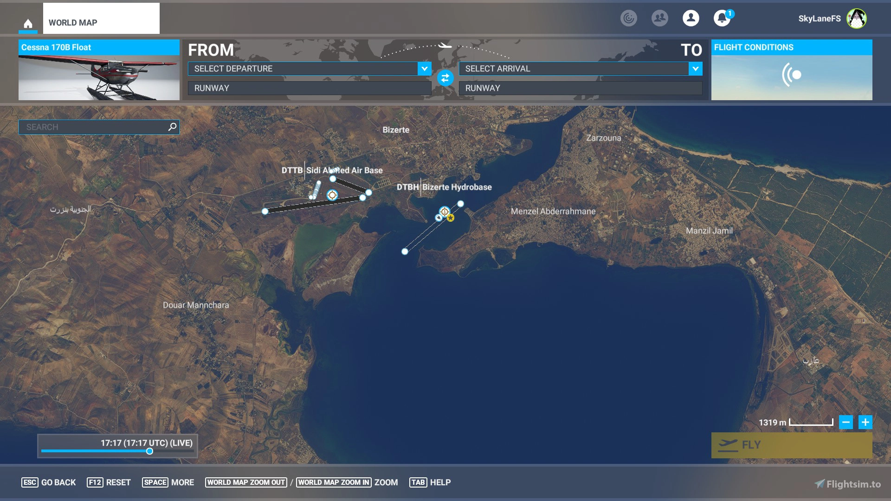
Task: Click the time of day slider handle
Action: (x=149, y=451)
